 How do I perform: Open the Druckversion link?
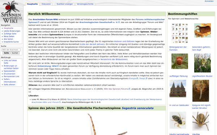click(x=9, y=74)
